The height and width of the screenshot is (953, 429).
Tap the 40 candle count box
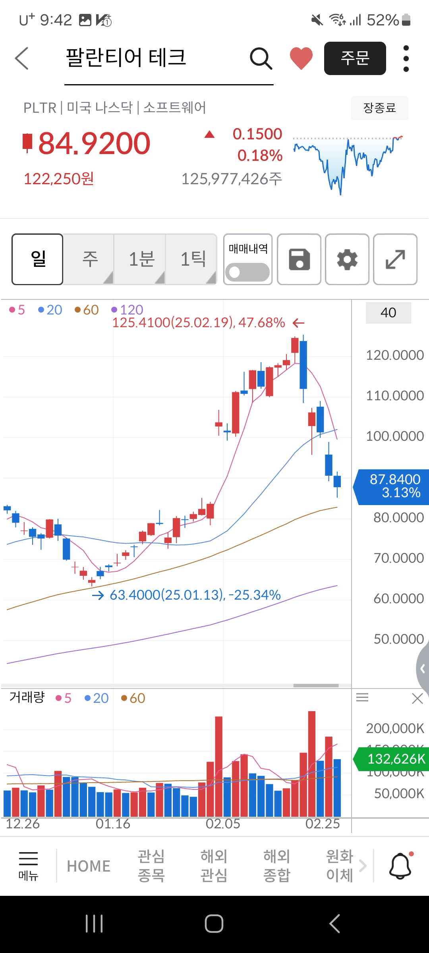(x=388, y=313)
